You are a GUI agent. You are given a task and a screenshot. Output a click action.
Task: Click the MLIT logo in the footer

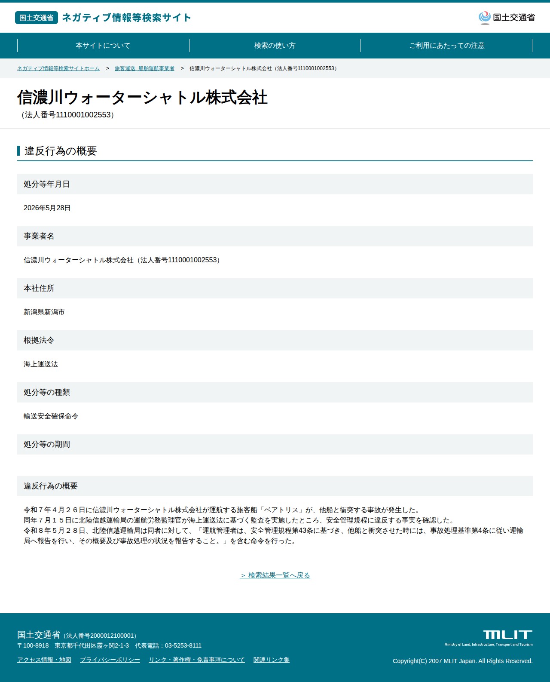click(x=489, y=638)
